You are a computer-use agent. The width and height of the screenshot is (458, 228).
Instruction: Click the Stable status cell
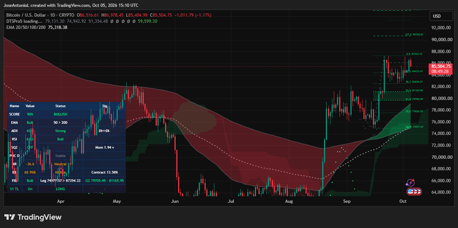(x=60, y=156)
